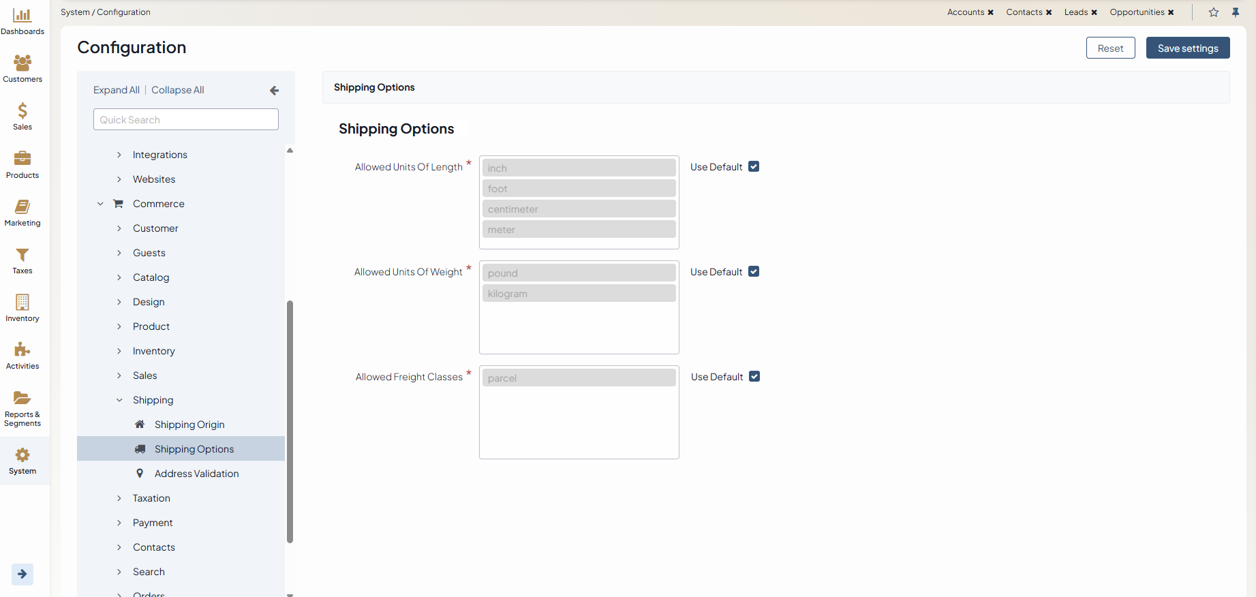
Task: Expand the Taxation tree section
Action: [x=119, y=498]
